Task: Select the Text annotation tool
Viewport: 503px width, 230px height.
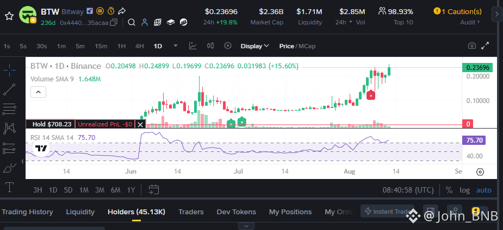Action: (9, 187)
